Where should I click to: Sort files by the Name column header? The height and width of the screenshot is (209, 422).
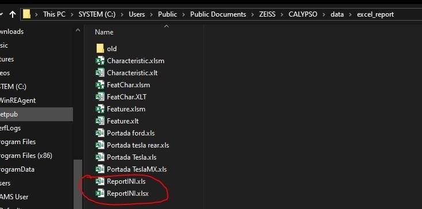(x=104, y=32)
